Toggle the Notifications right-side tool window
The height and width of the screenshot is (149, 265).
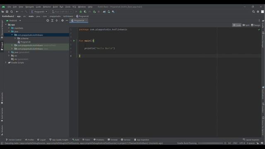click(263, 93)
